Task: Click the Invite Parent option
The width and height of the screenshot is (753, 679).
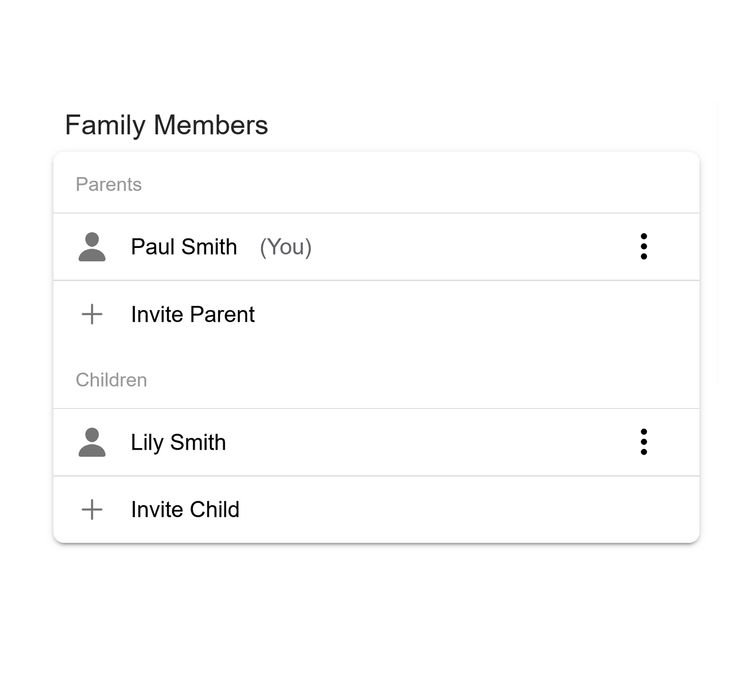Action: tap(192, 315)
